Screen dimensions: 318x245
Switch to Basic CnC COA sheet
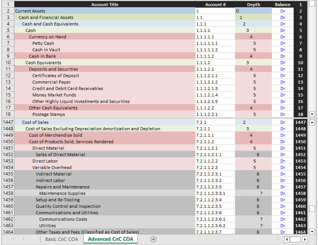tap(62, 239)
